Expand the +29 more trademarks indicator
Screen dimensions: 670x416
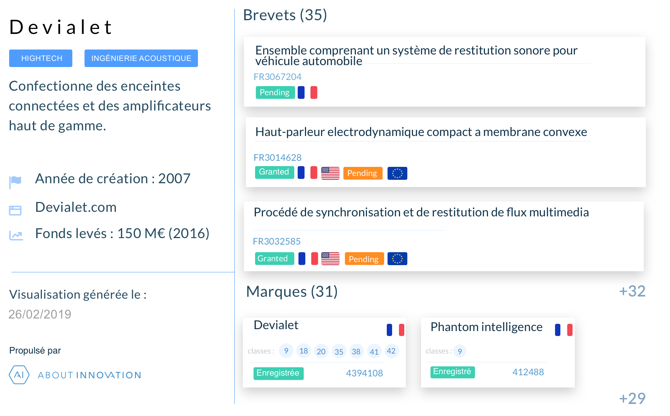[x=632, y=398]
